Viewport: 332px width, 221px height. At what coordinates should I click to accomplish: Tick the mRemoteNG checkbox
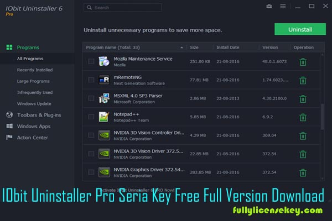(91, 80)
